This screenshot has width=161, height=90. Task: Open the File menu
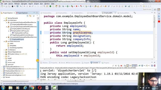tap(2, 4)
